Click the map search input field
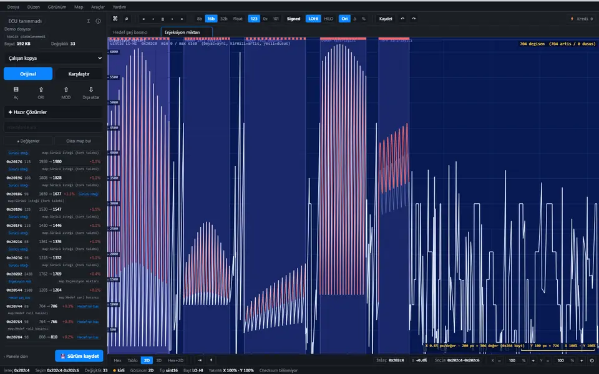599x374 pixels. 54,127
